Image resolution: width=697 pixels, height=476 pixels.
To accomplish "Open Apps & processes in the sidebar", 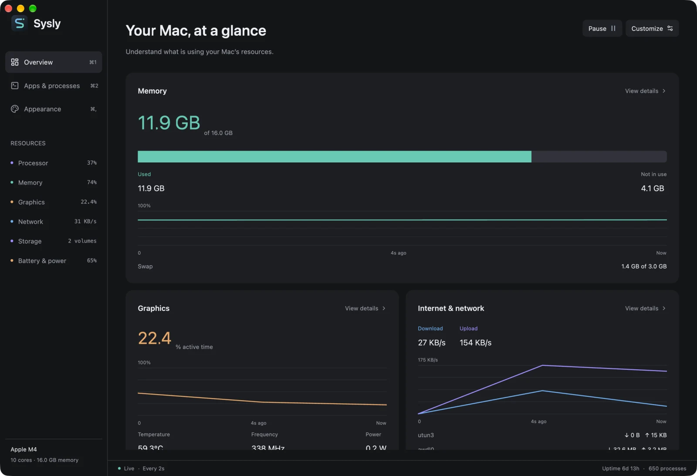I will click(x=54, y=86).
